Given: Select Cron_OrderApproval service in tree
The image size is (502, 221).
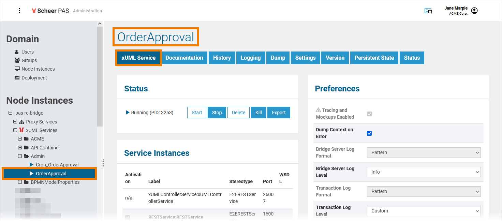Looking at the screenshot, I should pos(57,165).
